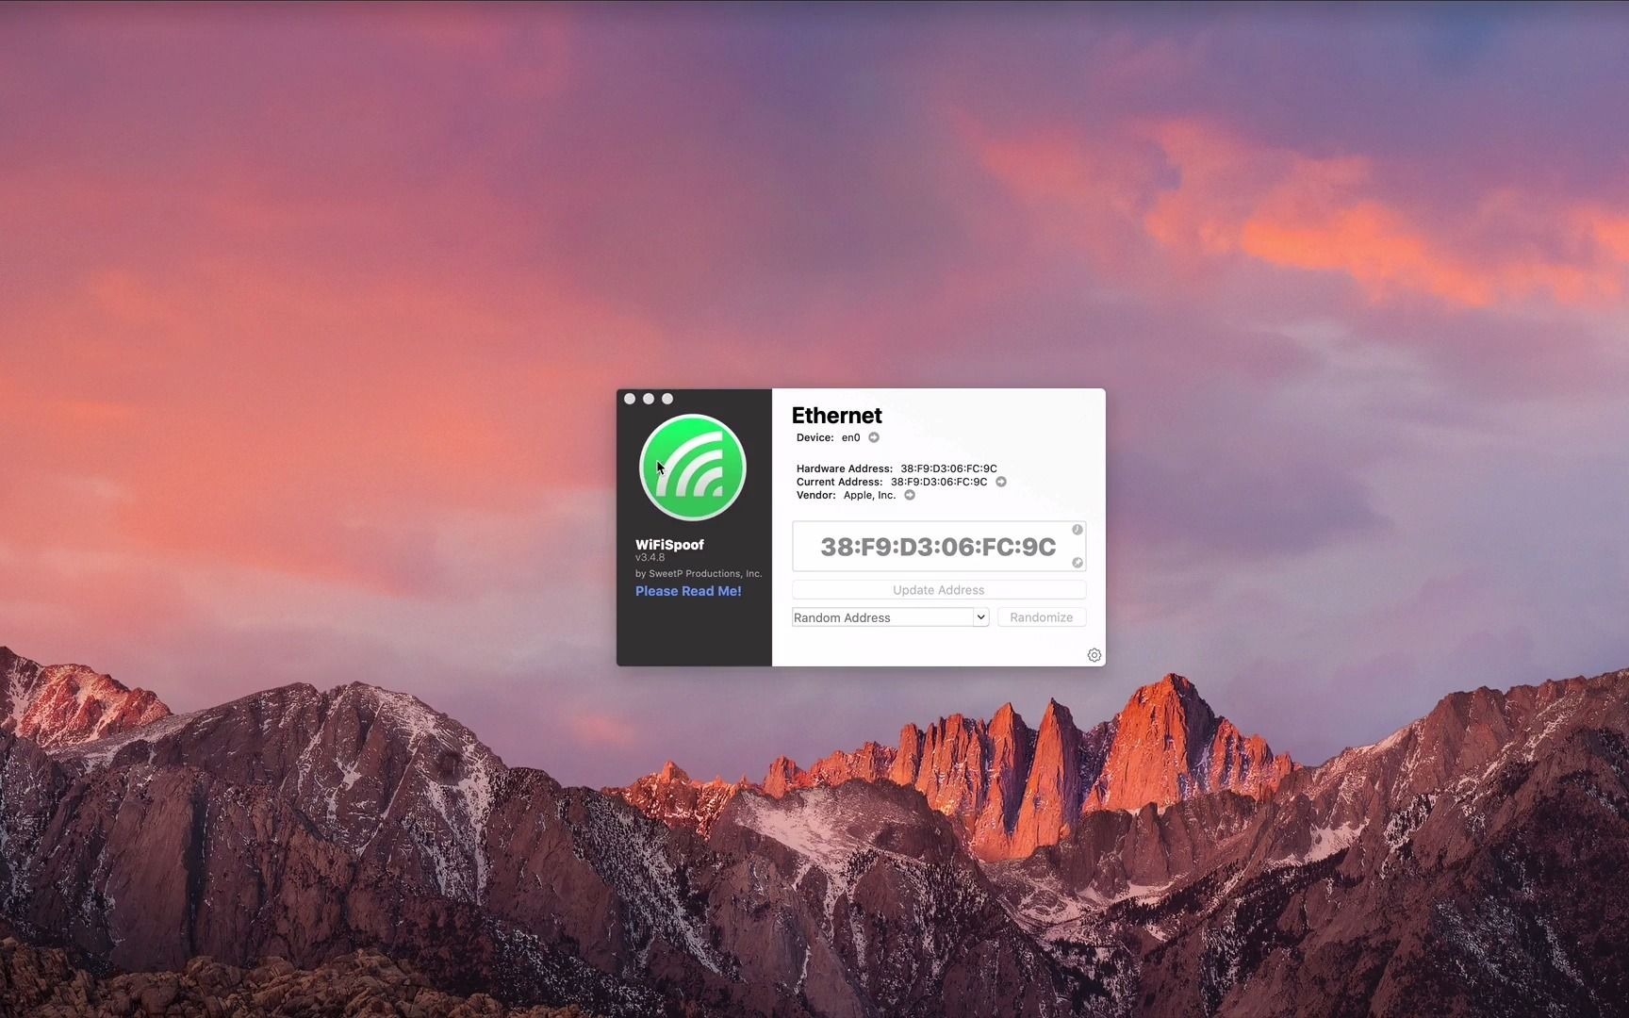Click the version label v3.4.8
Image resolution: width=1629 pixels, height=1018 pixels.
click(x=650, y=558)
